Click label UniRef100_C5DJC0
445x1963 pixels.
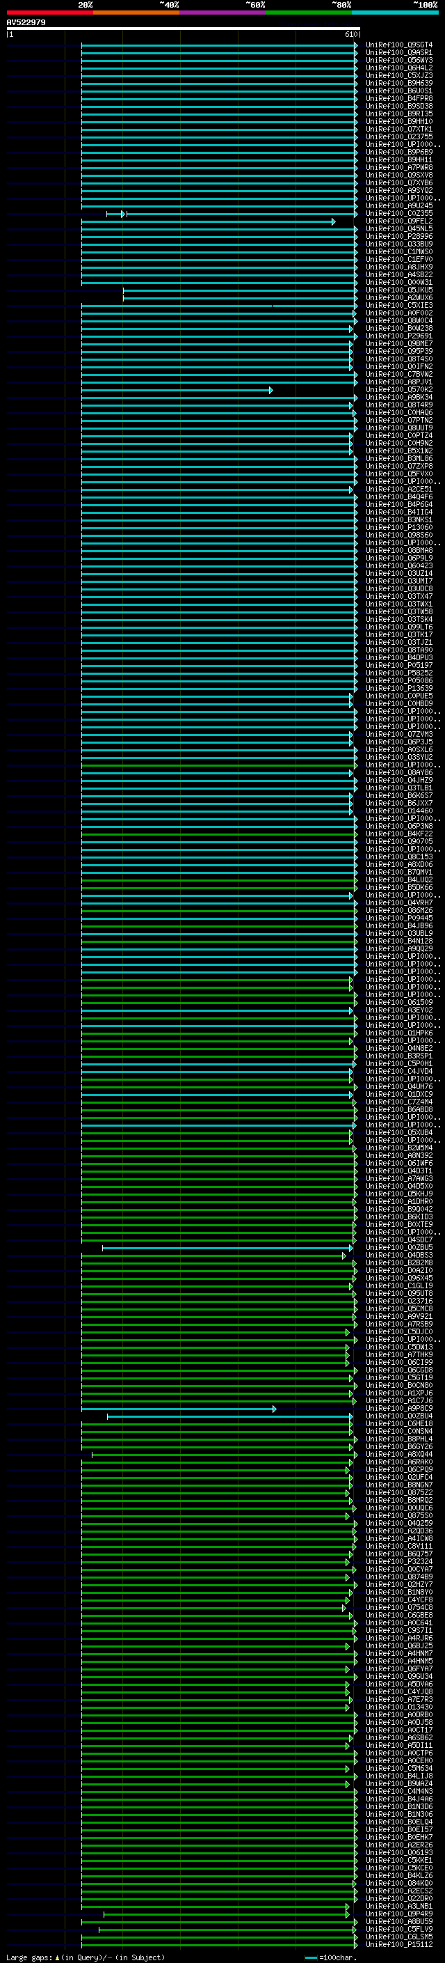pos(399,1331)
